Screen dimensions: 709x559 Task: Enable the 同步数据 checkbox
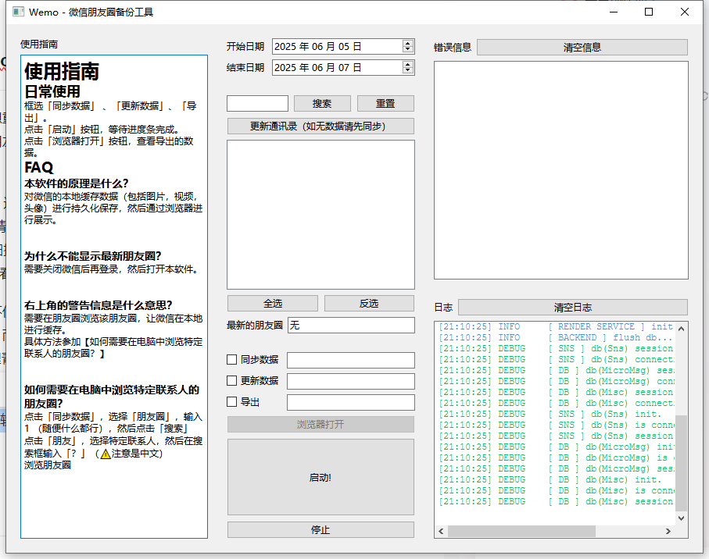231,359
